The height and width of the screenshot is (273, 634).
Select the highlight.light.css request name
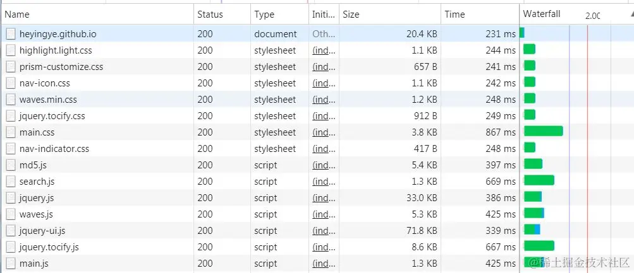pos(56,50)
